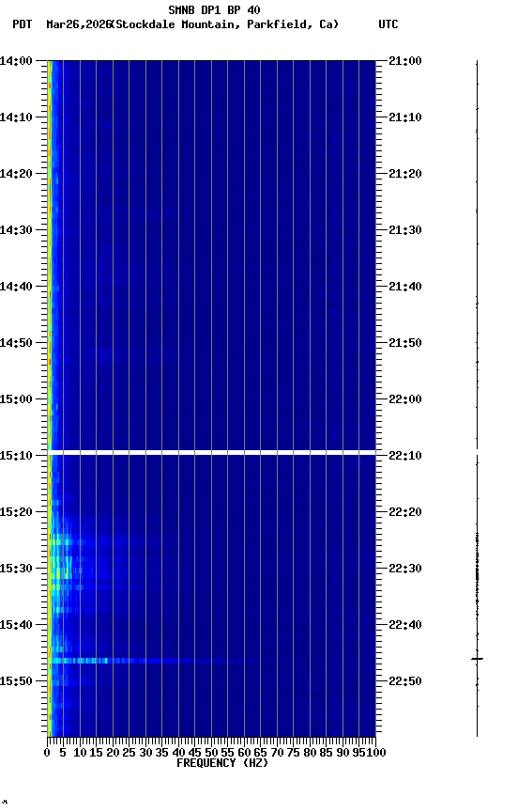The image size is (518, 812).
Task: Click the station name 'Stockdale Mountain, Parkfield, Ca'
Action: (224, 24)
